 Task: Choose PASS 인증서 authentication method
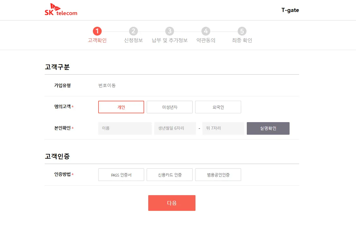121,175
